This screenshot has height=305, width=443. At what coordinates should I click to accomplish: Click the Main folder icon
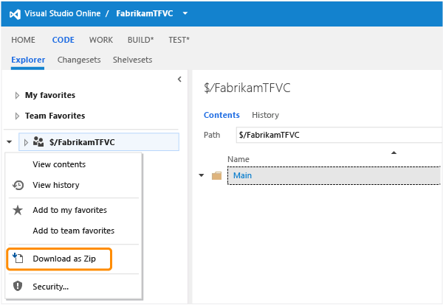coord(216,175)
